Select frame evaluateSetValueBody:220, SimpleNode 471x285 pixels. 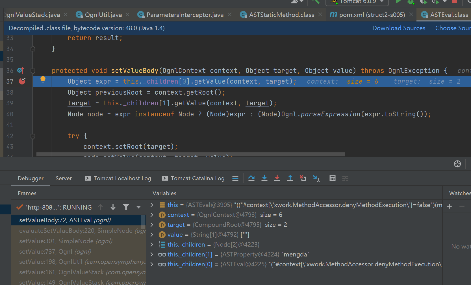point(76,230)
